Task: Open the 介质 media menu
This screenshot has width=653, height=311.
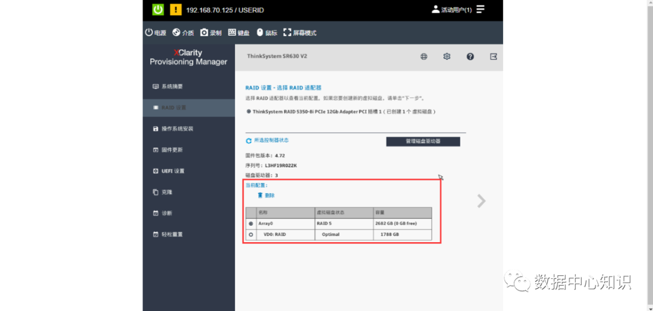Action: [183, 33]
